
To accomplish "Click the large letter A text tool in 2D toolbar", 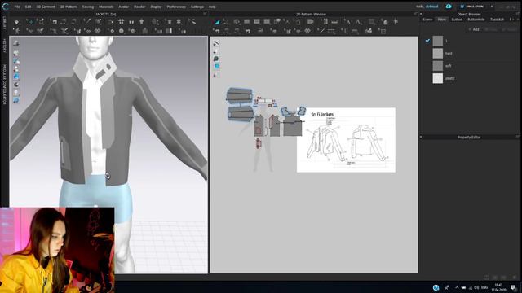I will click(x=358, y=22).
